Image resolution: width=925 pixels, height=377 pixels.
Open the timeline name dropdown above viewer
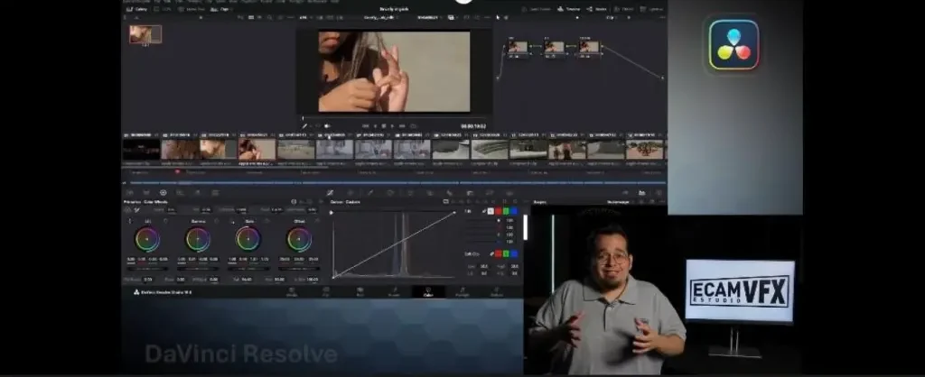(380, 17)
